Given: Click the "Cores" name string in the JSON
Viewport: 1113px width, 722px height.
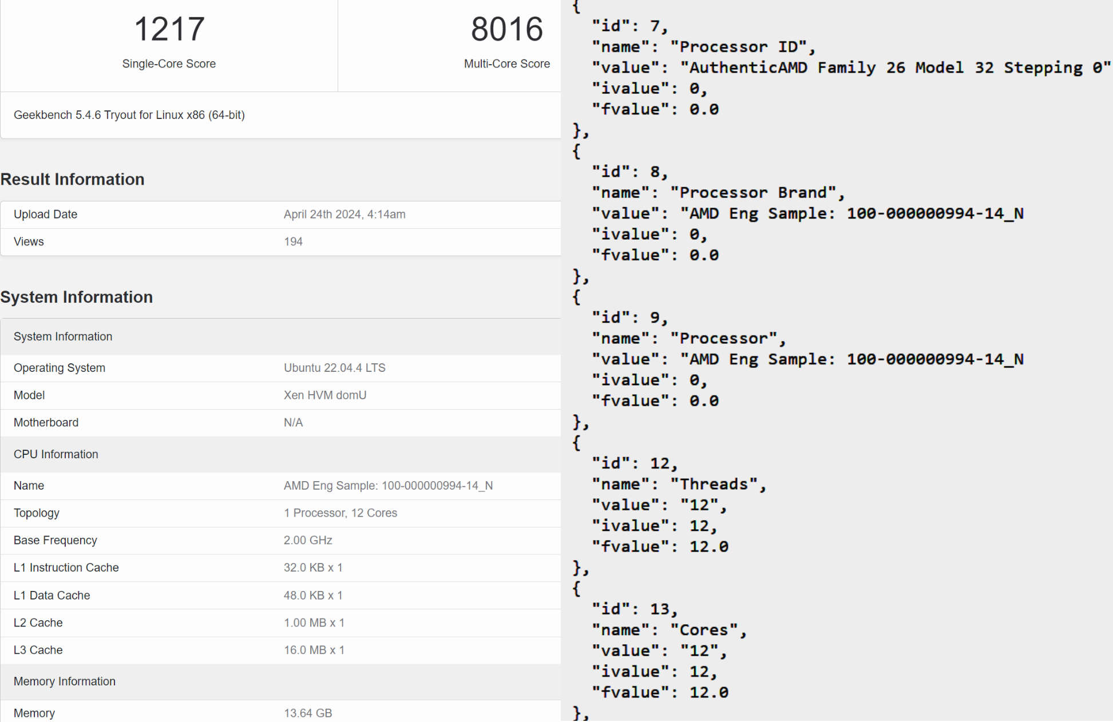Looking at the screenshot, I should click(x=708, y=630).
